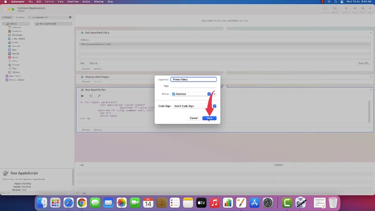375x211 pixels.
Task: Click the compile hammer icon in Run AppleScript
Action: (x=99, y=96)
